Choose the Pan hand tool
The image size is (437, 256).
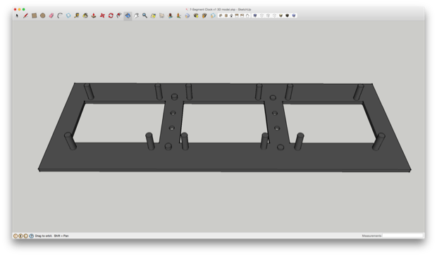(x=136, y=16)
